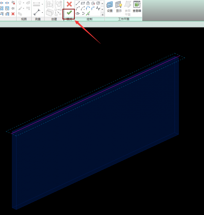Cancel edit mode with the red X
This screenshot has height=215, width=204.
(x=69, y=4)
